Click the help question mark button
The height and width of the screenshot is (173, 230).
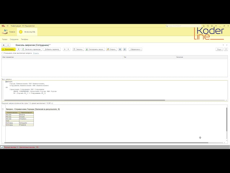[226, 49]
